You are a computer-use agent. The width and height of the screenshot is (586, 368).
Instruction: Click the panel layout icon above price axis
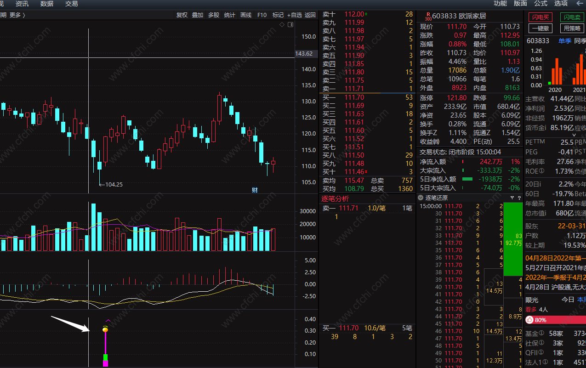[290, 24]
